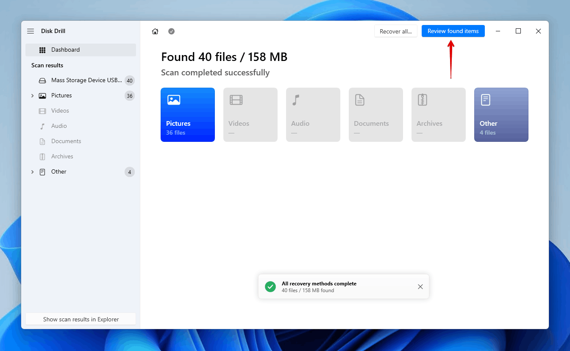Select the Audio category tile
This screenshot has height=351, width=570.
point(313,115)
